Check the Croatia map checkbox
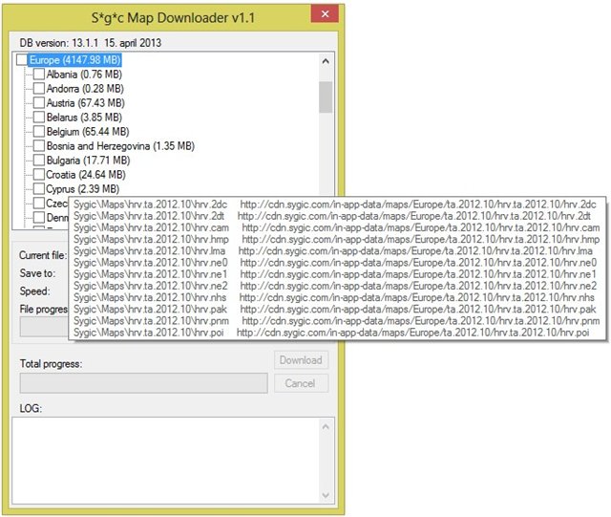Viewport: 611px width, 517px height. [38, 175]
